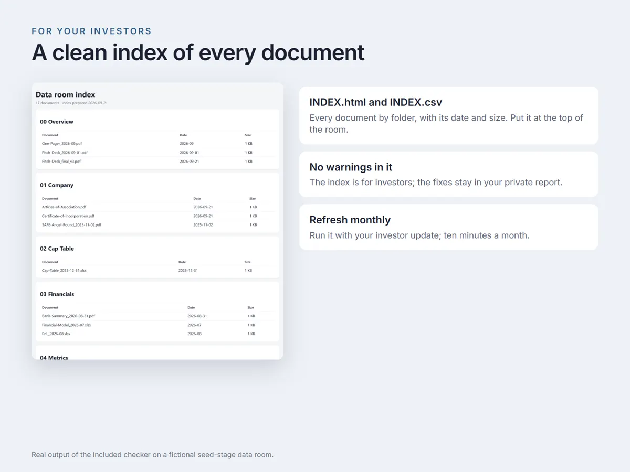The width and height of the screenshot is (630, 472).
Task: Click 'The index is for investors' description
Action: coord(436,183)
